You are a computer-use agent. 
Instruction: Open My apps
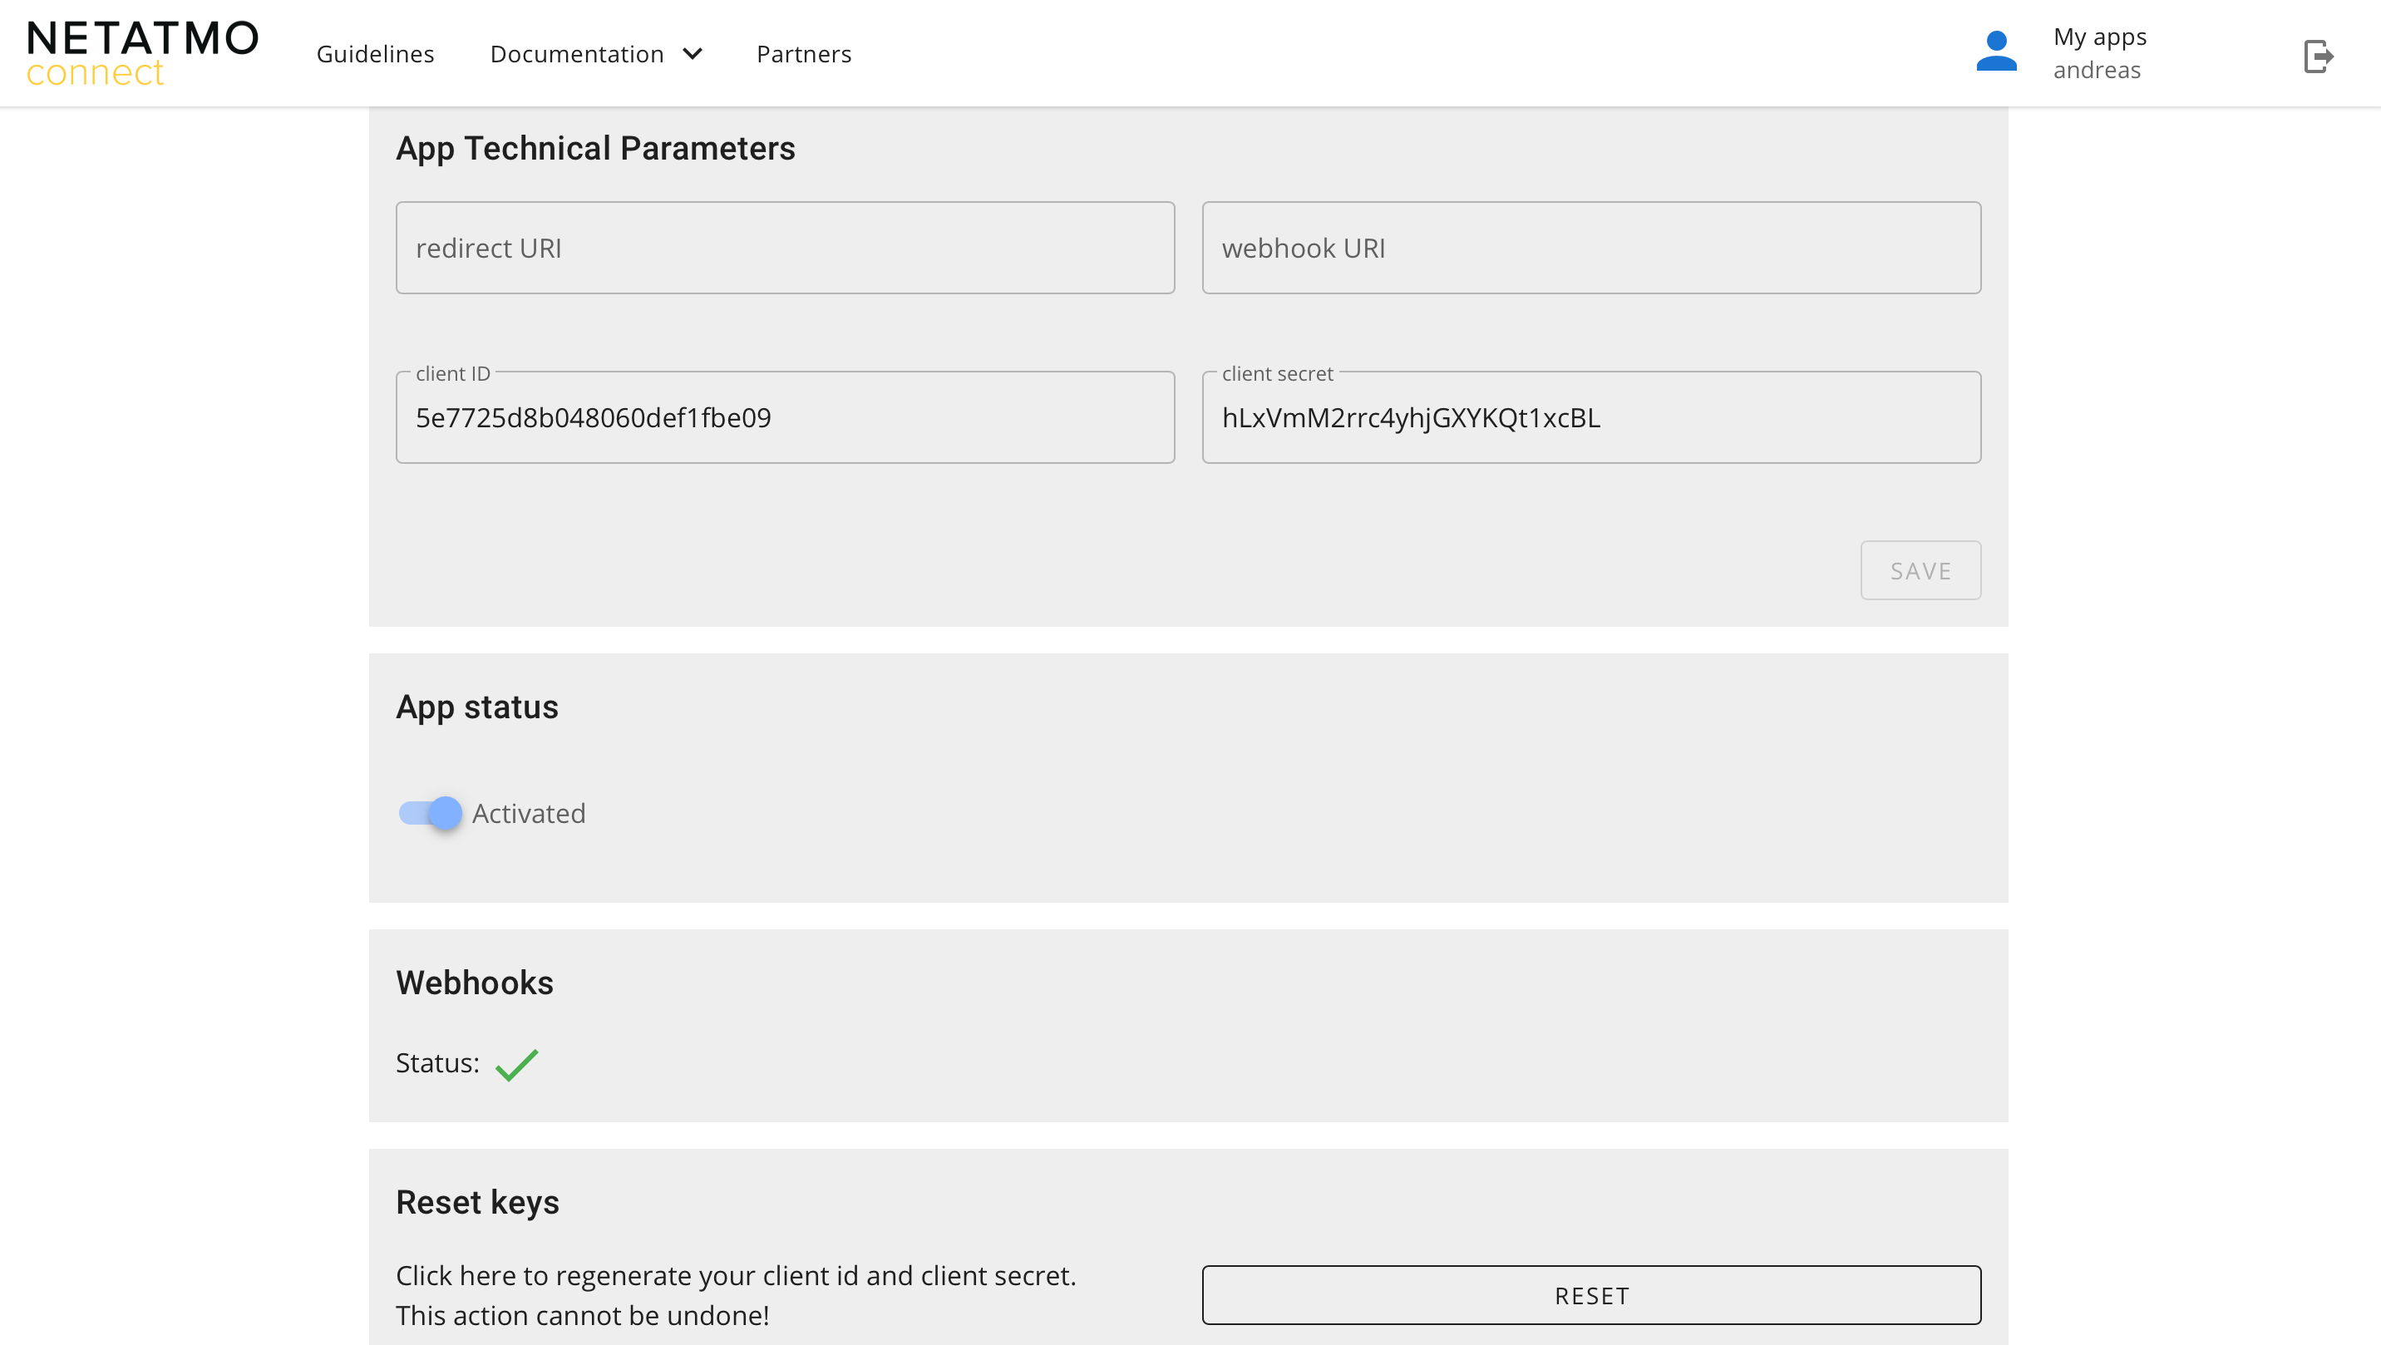pos(2099,37)
